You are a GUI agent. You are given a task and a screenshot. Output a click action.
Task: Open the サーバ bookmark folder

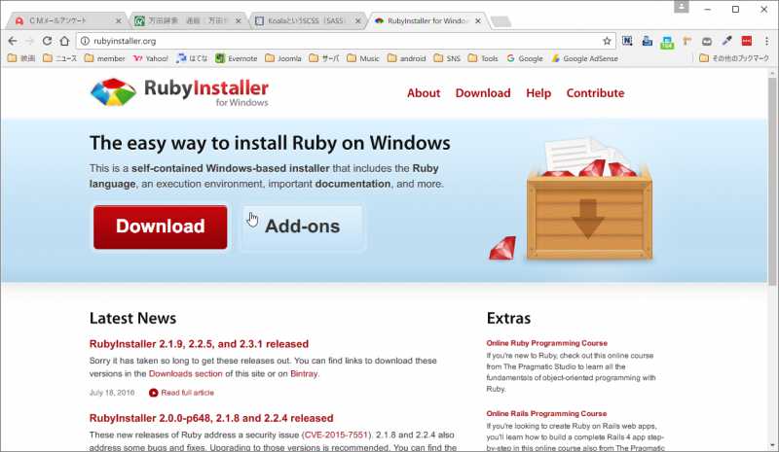[324, 58]
